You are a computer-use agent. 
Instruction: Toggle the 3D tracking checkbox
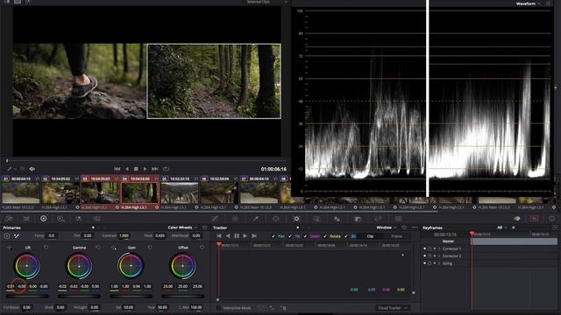(346, 236)
